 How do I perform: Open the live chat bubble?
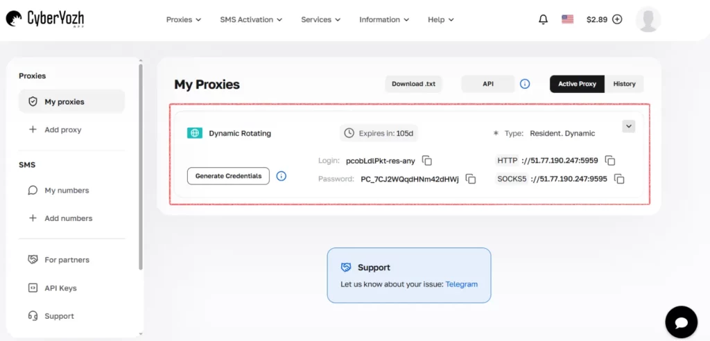[681, 322]
